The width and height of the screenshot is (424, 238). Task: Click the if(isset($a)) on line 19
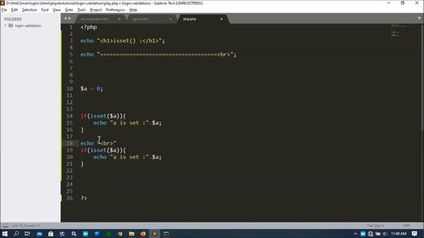pos(103,150)
